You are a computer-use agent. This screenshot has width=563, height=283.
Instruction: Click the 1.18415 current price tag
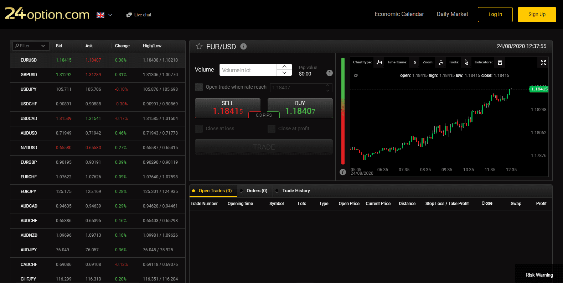(539, 89)
